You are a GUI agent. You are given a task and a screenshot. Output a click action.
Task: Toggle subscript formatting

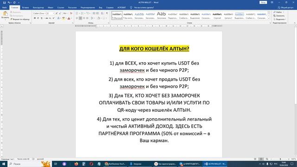point(50,18)
